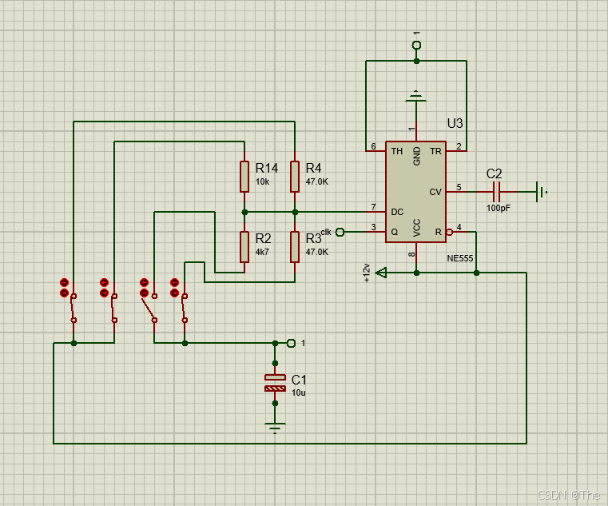Click the R reset pin 4 lead
This screenshot has height=506, width=608.
(456, 232)
